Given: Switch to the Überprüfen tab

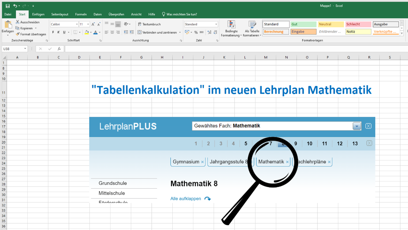Looking at the screenshot, I should tap(116, 14).
